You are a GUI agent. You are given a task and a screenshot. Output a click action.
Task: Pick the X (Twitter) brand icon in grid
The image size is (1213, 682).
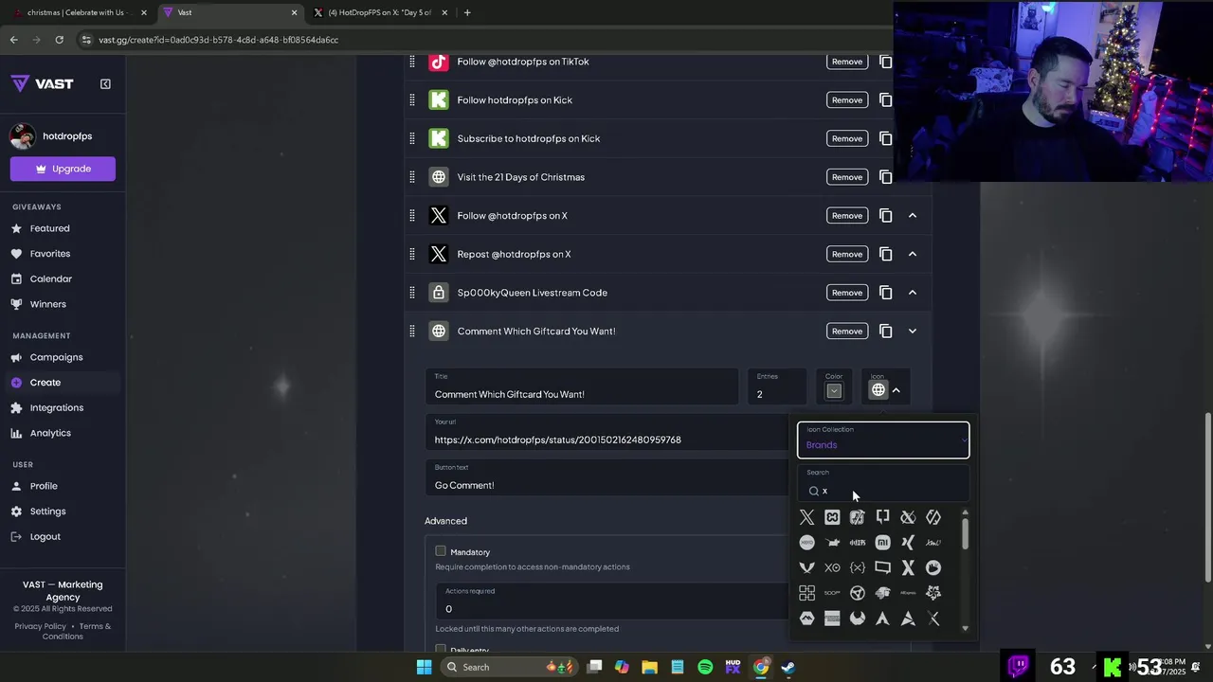806,517
